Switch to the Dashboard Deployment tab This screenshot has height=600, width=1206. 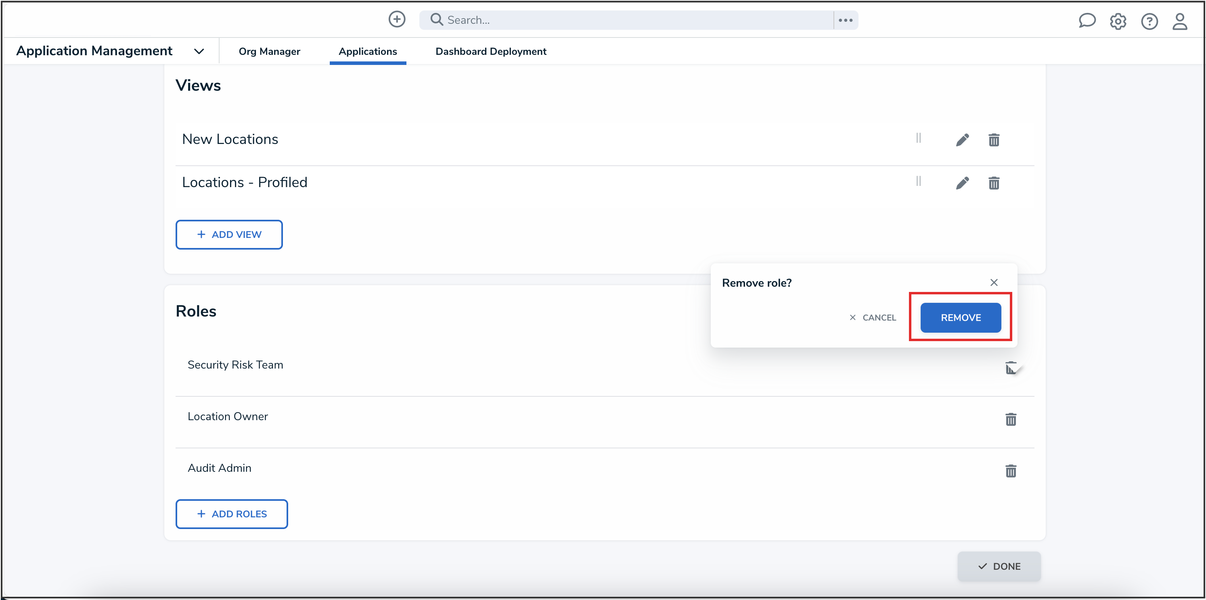(x=491, y=52)
